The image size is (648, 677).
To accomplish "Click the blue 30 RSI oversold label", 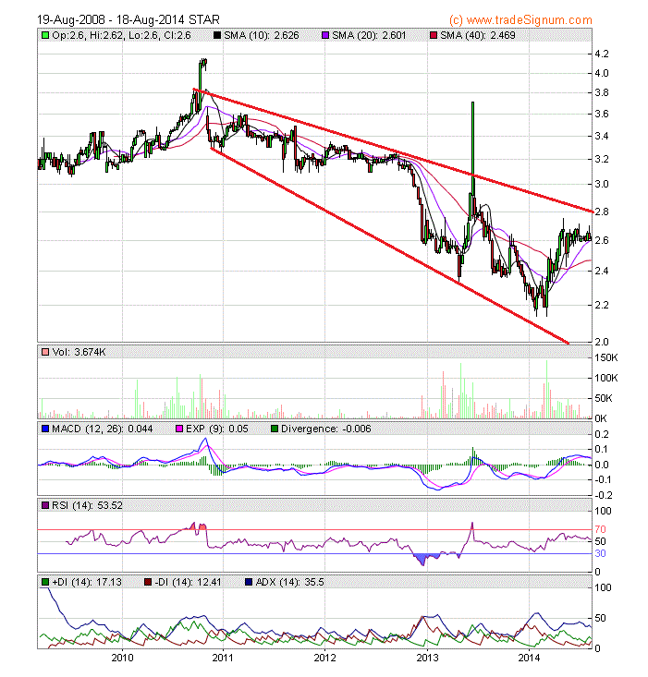I will click(600, 553).
